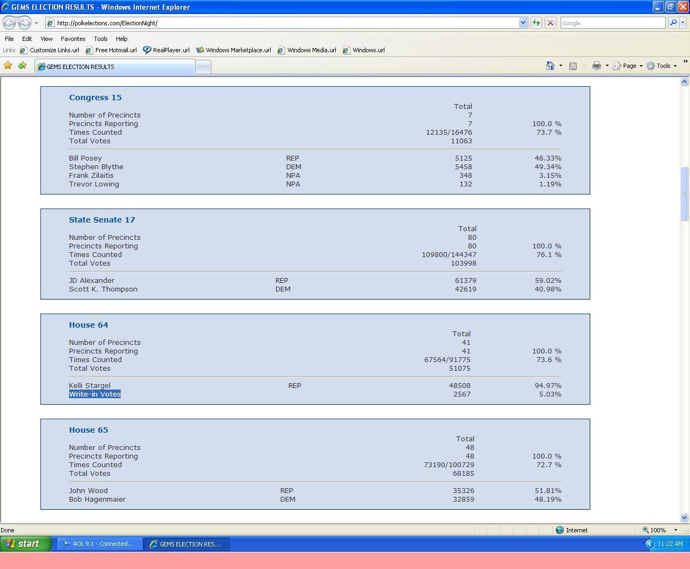
Task: Expand hidden system tray icons arrow
Action: click(649, 544)
